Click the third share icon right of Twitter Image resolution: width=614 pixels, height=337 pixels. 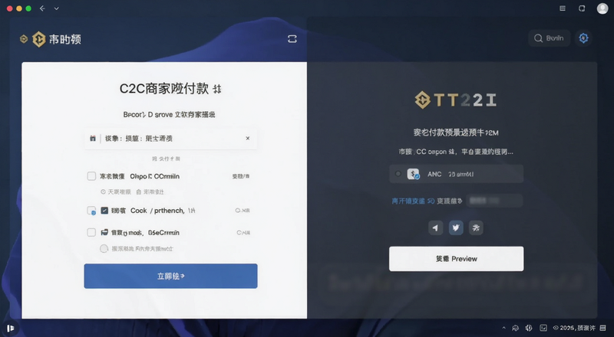point(476,227)
